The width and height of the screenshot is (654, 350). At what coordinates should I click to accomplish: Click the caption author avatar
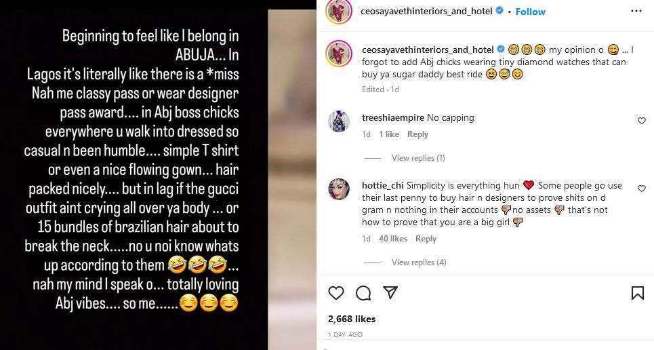tap(339, 54)
